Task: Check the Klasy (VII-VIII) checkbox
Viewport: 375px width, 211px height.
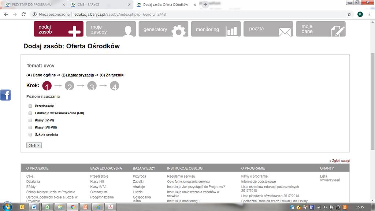Action: coord(30,127)
